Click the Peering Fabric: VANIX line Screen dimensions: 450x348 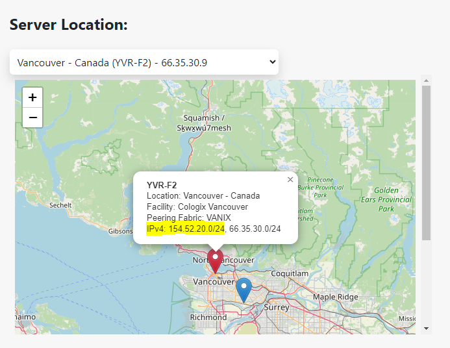coord(189,217)
